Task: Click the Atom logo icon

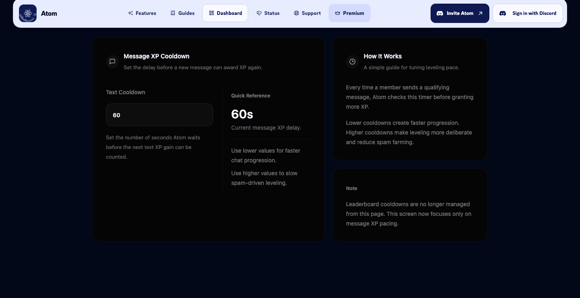Action: coord(28,13)
